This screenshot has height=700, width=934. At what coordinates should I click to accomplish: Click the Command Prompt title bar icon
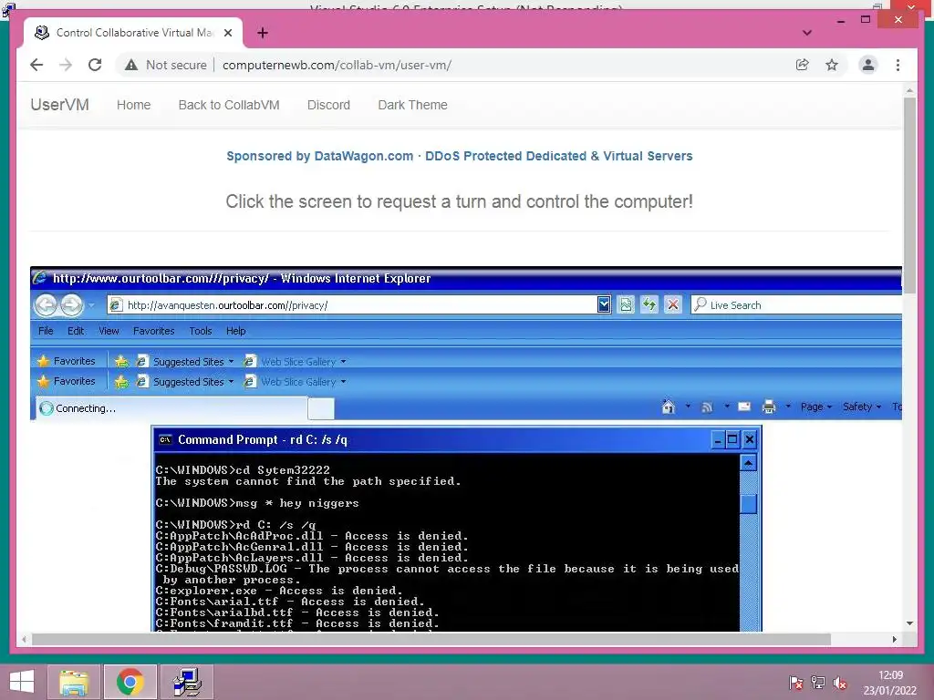(x=165, y=440)
